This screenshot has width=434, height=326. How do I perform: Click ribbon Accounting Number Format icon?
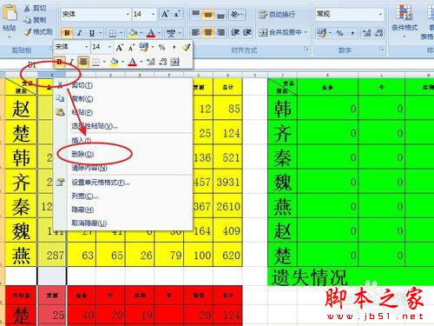321,33
